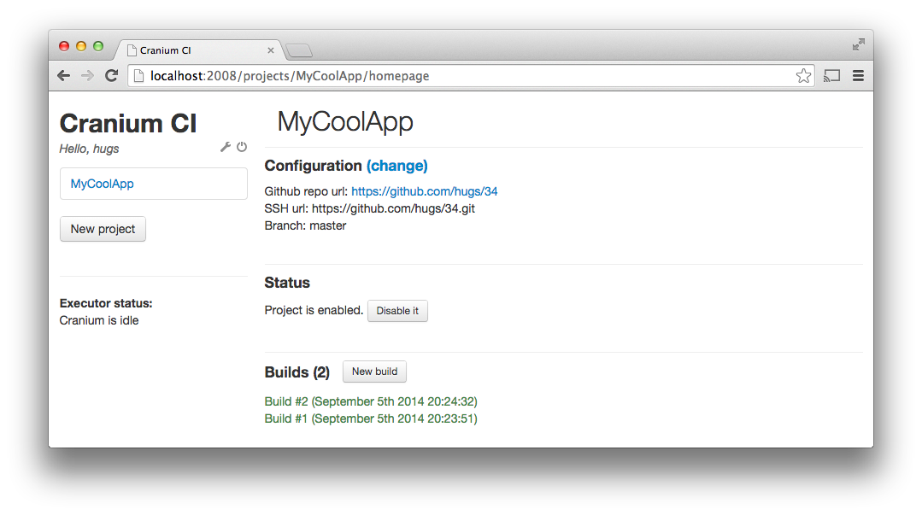Click the (change) configuration link
Viewport: 922px width, 515px height.
(396, 166)
